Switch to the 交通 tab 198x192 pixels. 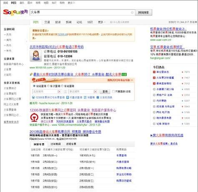(47, 22)
